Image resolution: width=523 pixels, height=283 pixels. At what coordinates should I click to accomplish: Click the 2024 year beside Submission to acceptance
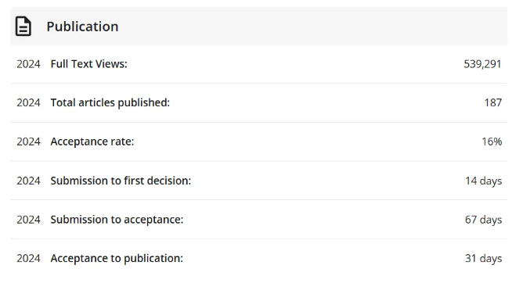coord(28,220)
